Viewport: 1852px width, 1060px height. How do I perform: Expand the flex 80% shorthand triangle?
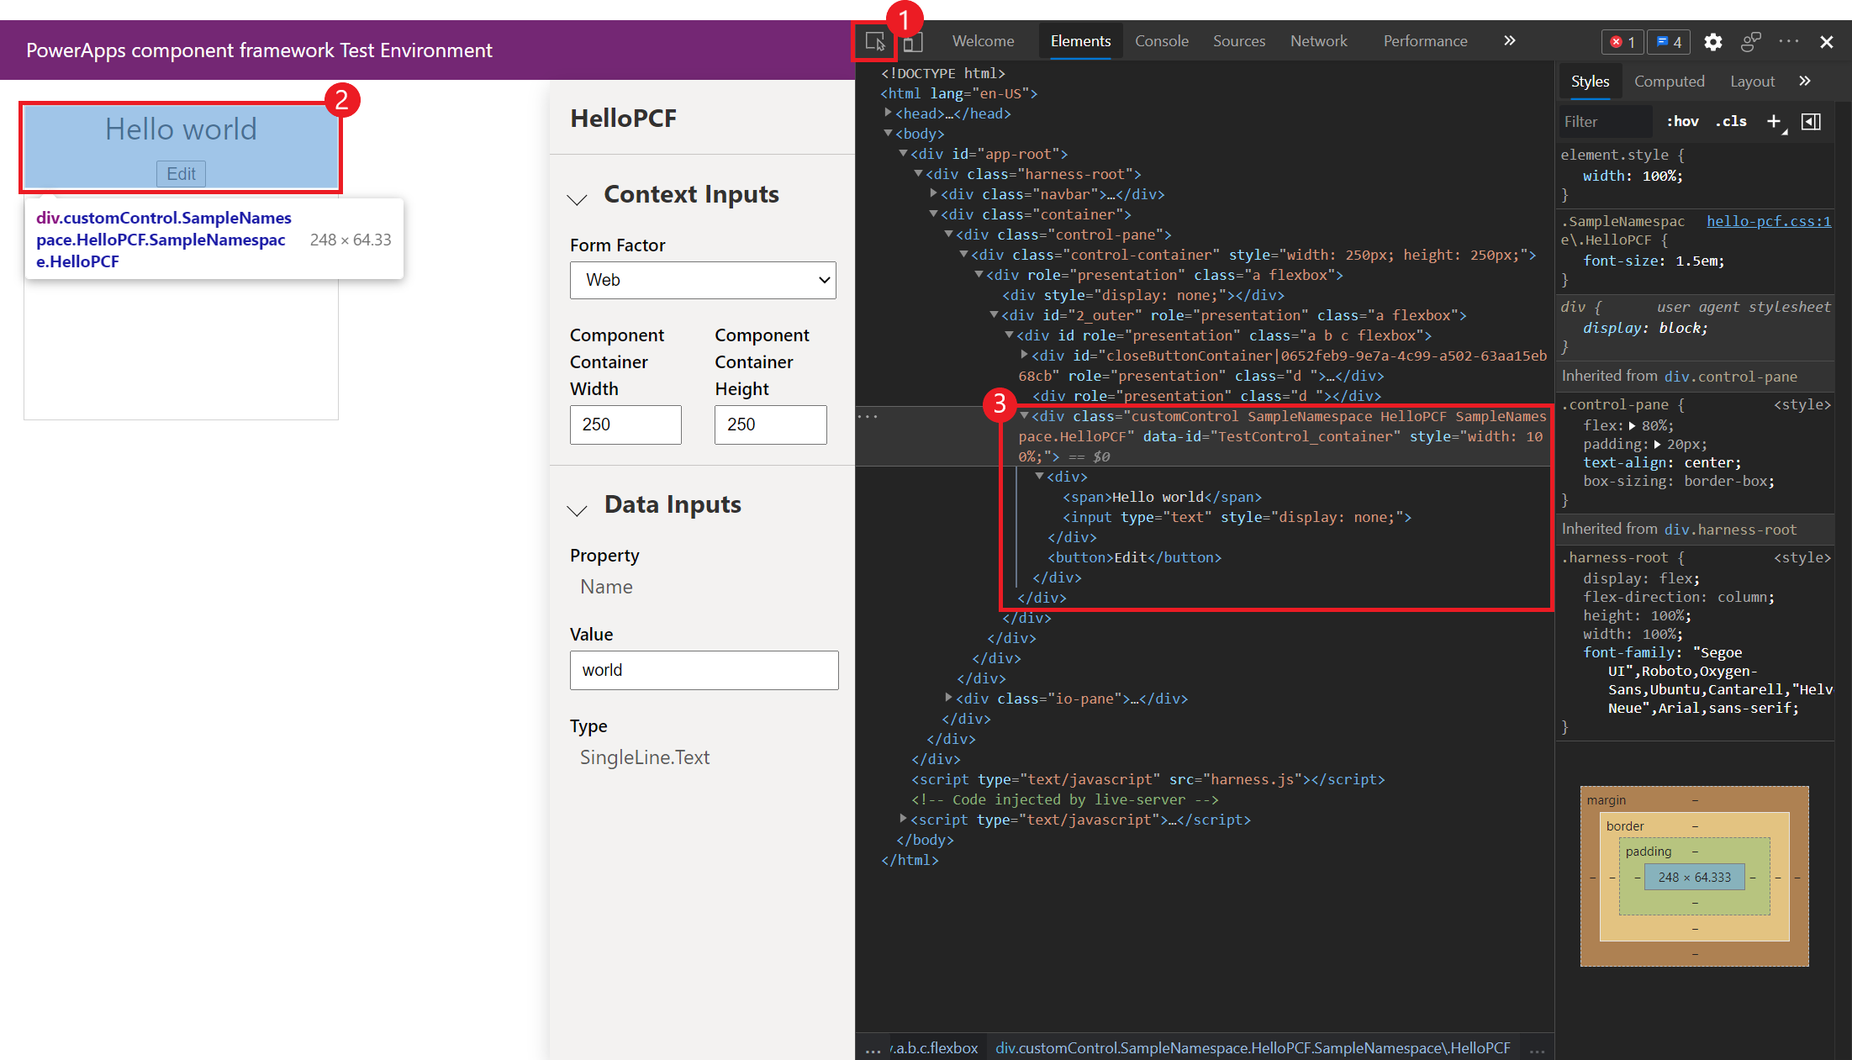1633,425
